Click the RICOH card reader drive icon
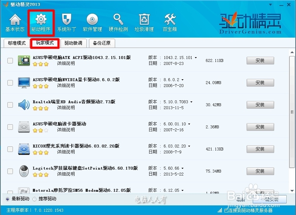This screenshot has width=296, height=215. [24, 149]
